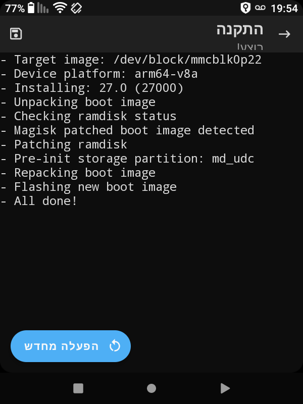Open the location service status icon
303x404 pixels.
pyautogui.click(x=246, y=8)
